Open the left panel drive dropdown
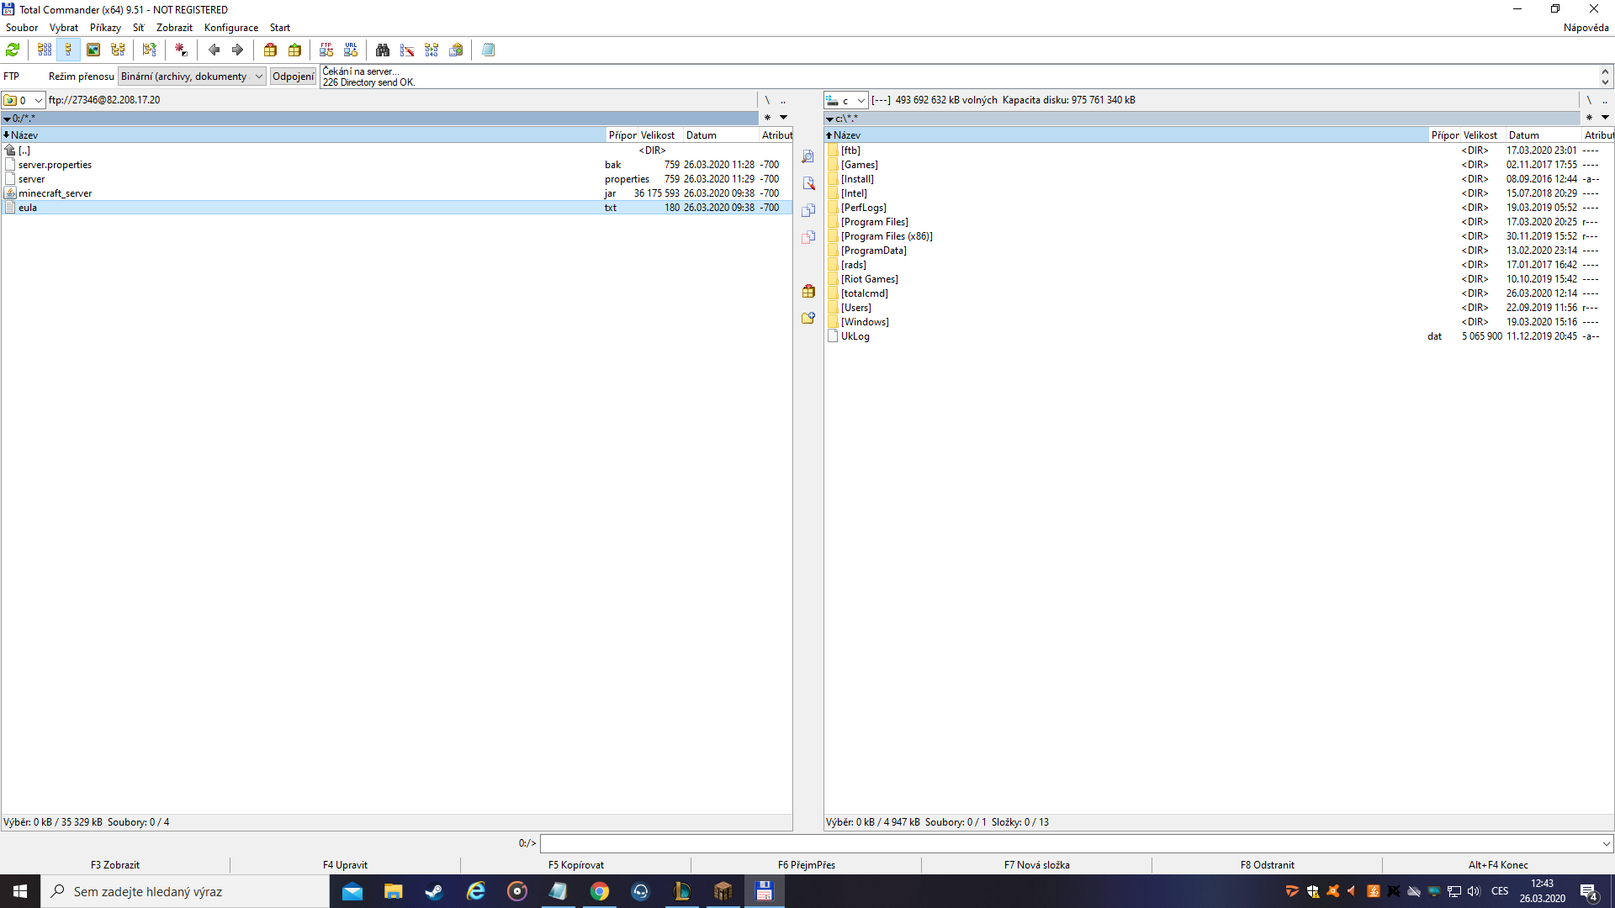Image resolution: width=1615 pixels, height=908 pixels. (x=23, y=100)
